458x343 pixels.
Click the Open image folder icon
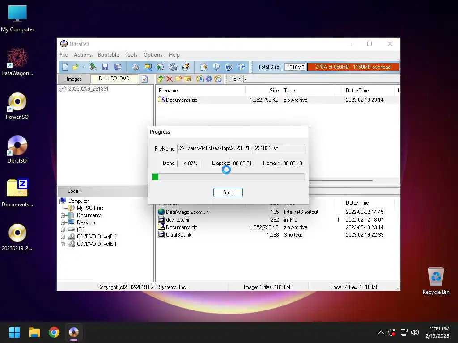click(x=75, y=67)
